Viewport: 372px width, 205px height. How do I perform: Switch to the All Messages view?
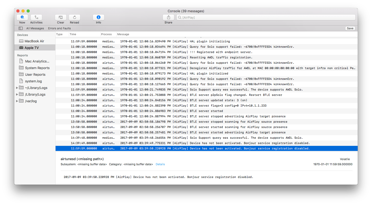[35, 28]
